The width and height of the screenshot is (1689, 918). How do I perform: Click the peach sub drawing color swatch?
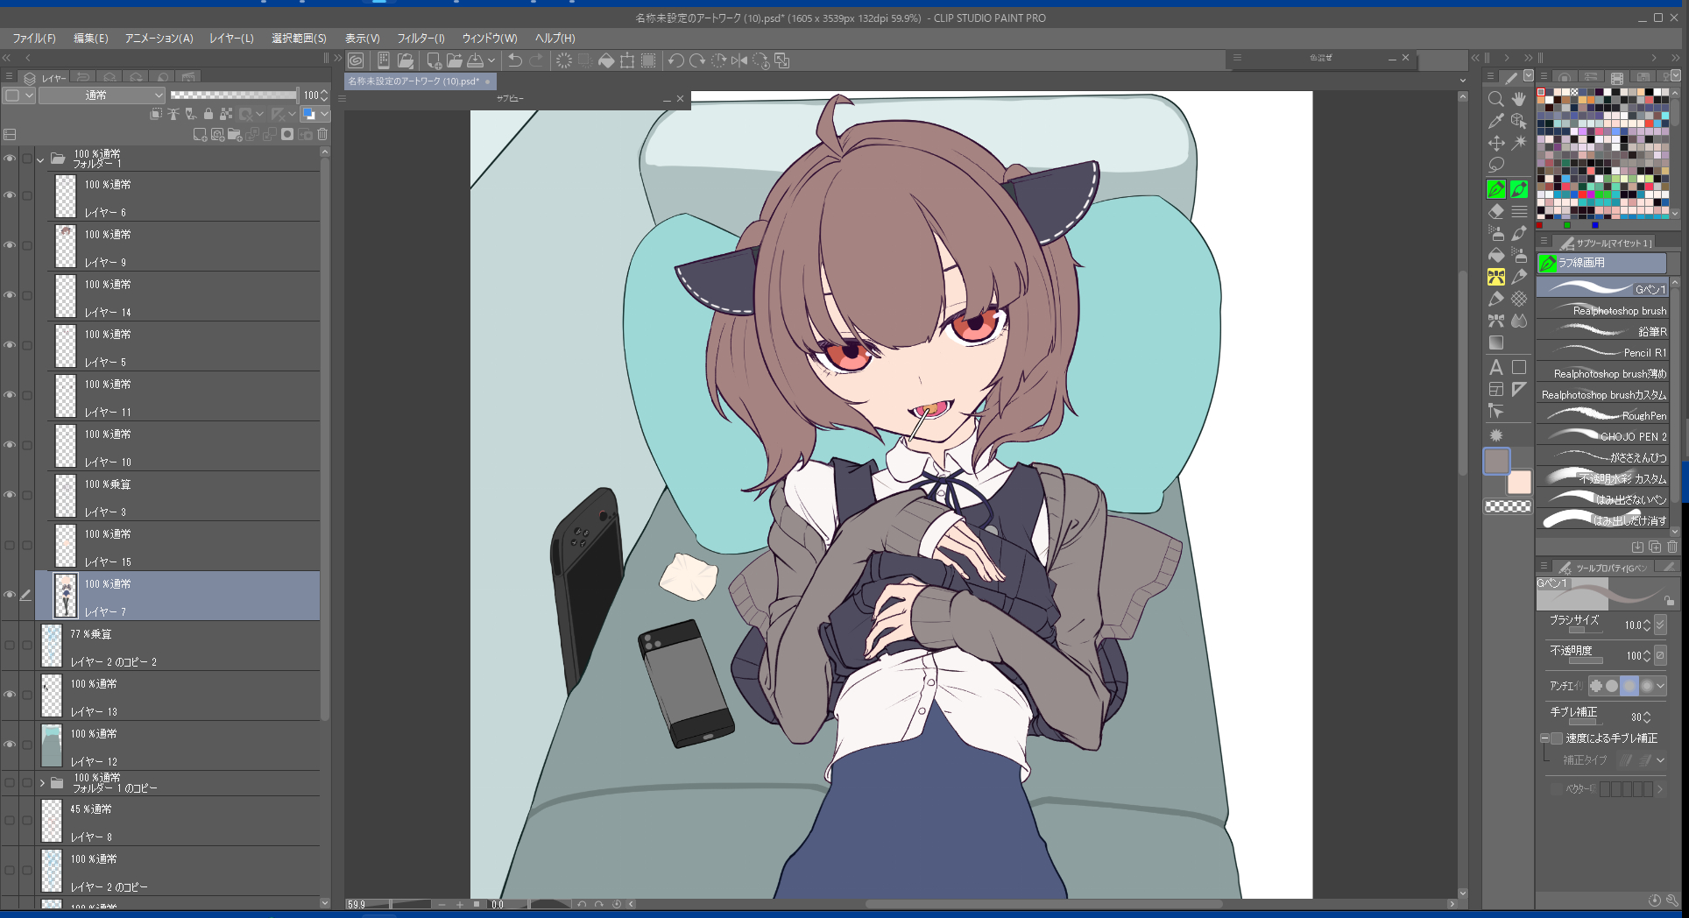coord(1519,483)
